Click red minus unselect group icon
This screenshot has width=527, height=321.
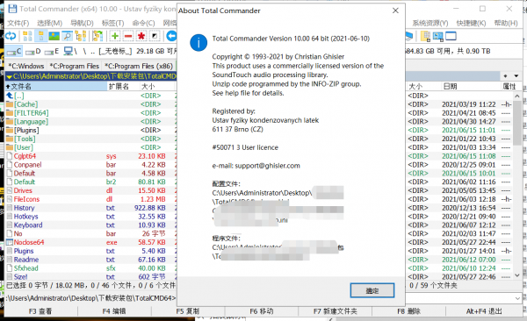point(128,36)
